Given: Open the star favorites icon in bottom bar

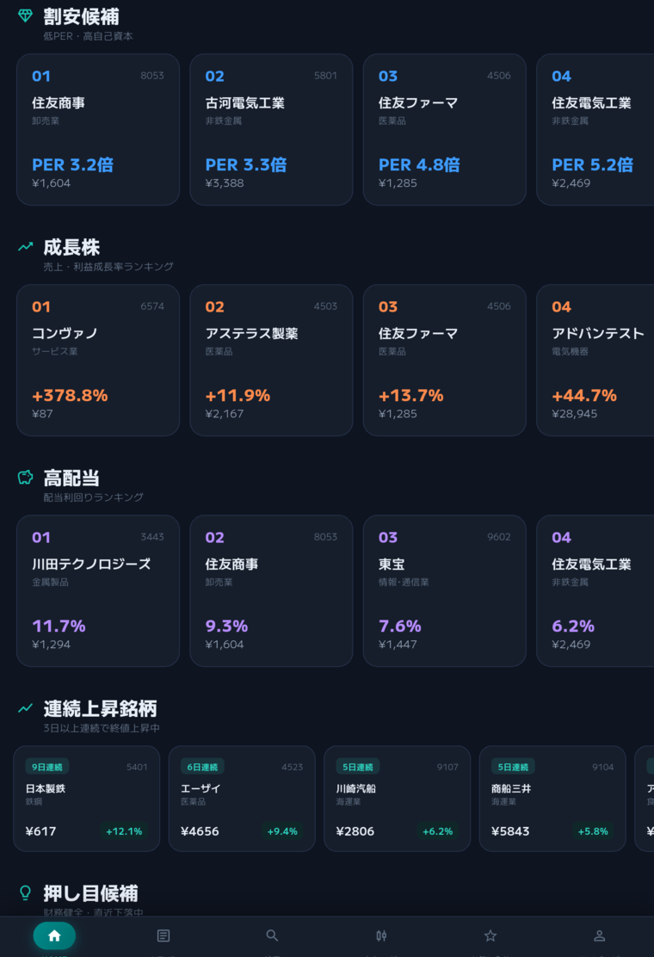Looking at the screenshot, I should (x=490, y=935).
